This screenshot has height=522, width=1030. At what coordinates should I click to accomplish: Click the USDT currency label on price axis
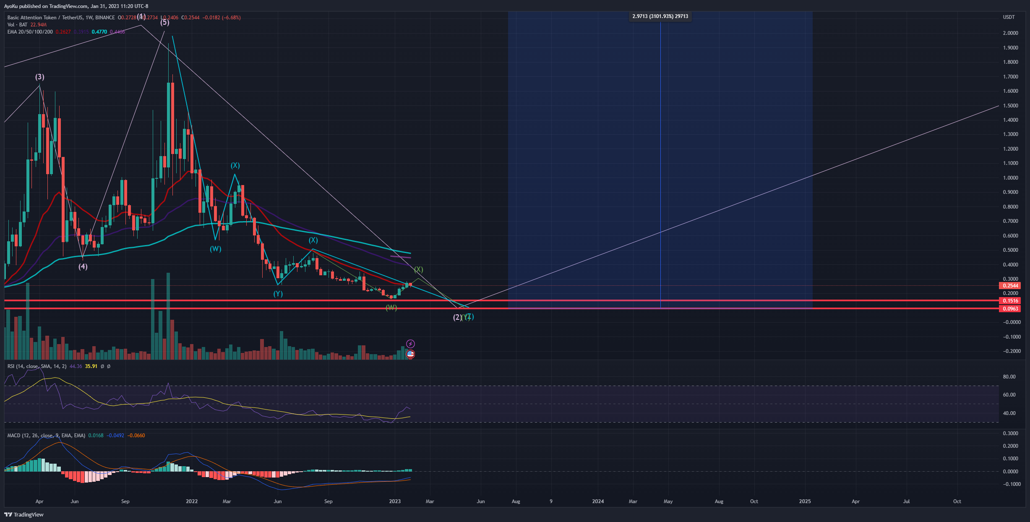click(1009, 17)
